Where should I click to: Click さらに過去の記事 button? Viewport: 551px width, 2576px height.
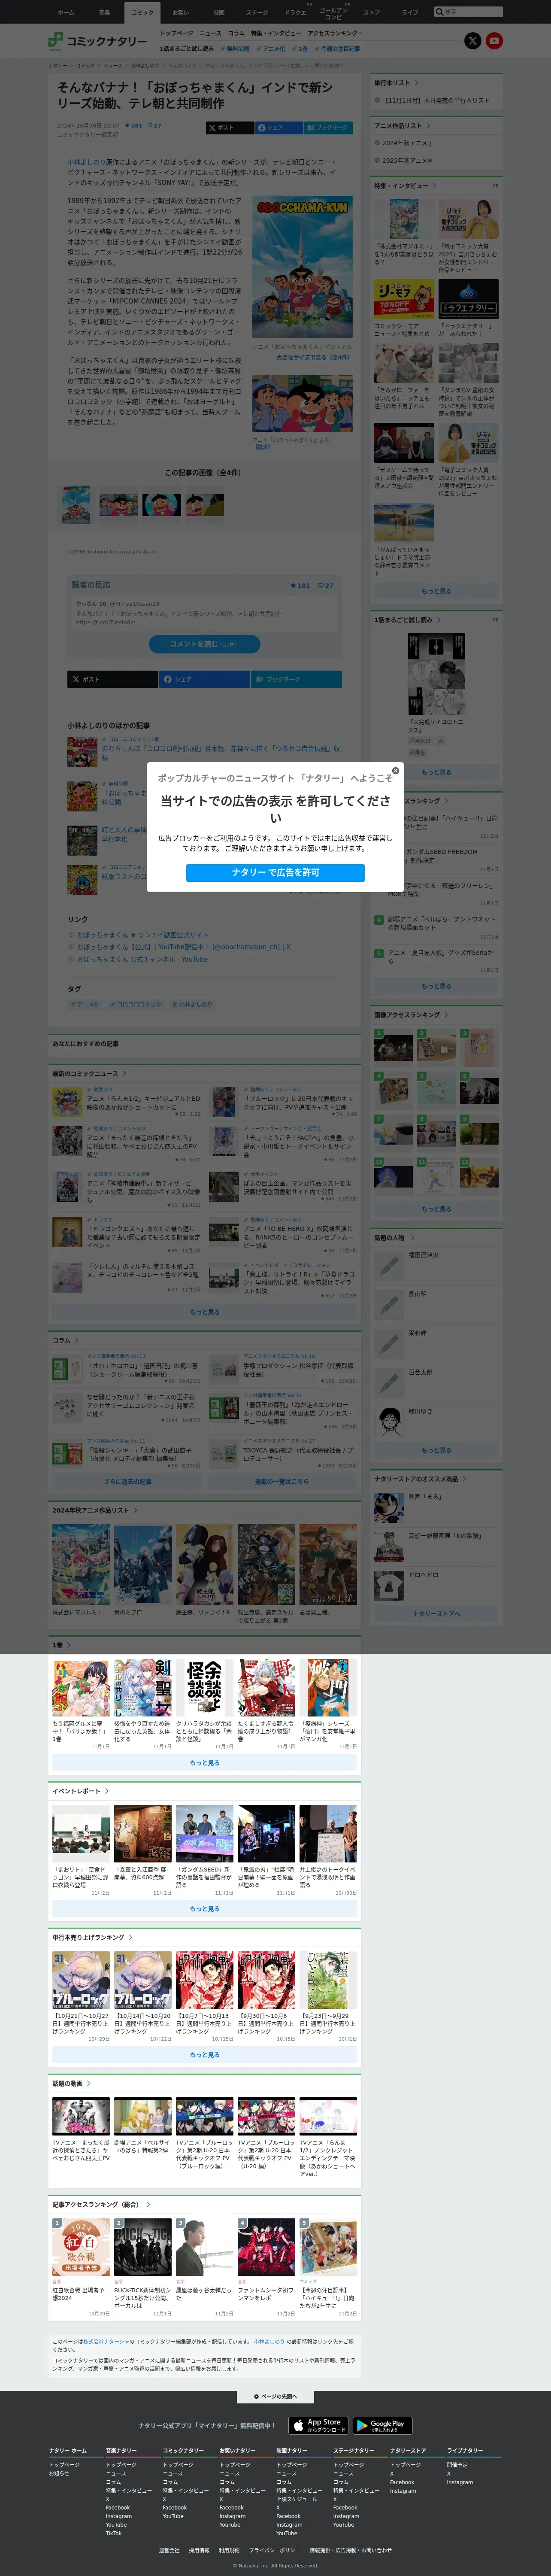click(128, 1482)
